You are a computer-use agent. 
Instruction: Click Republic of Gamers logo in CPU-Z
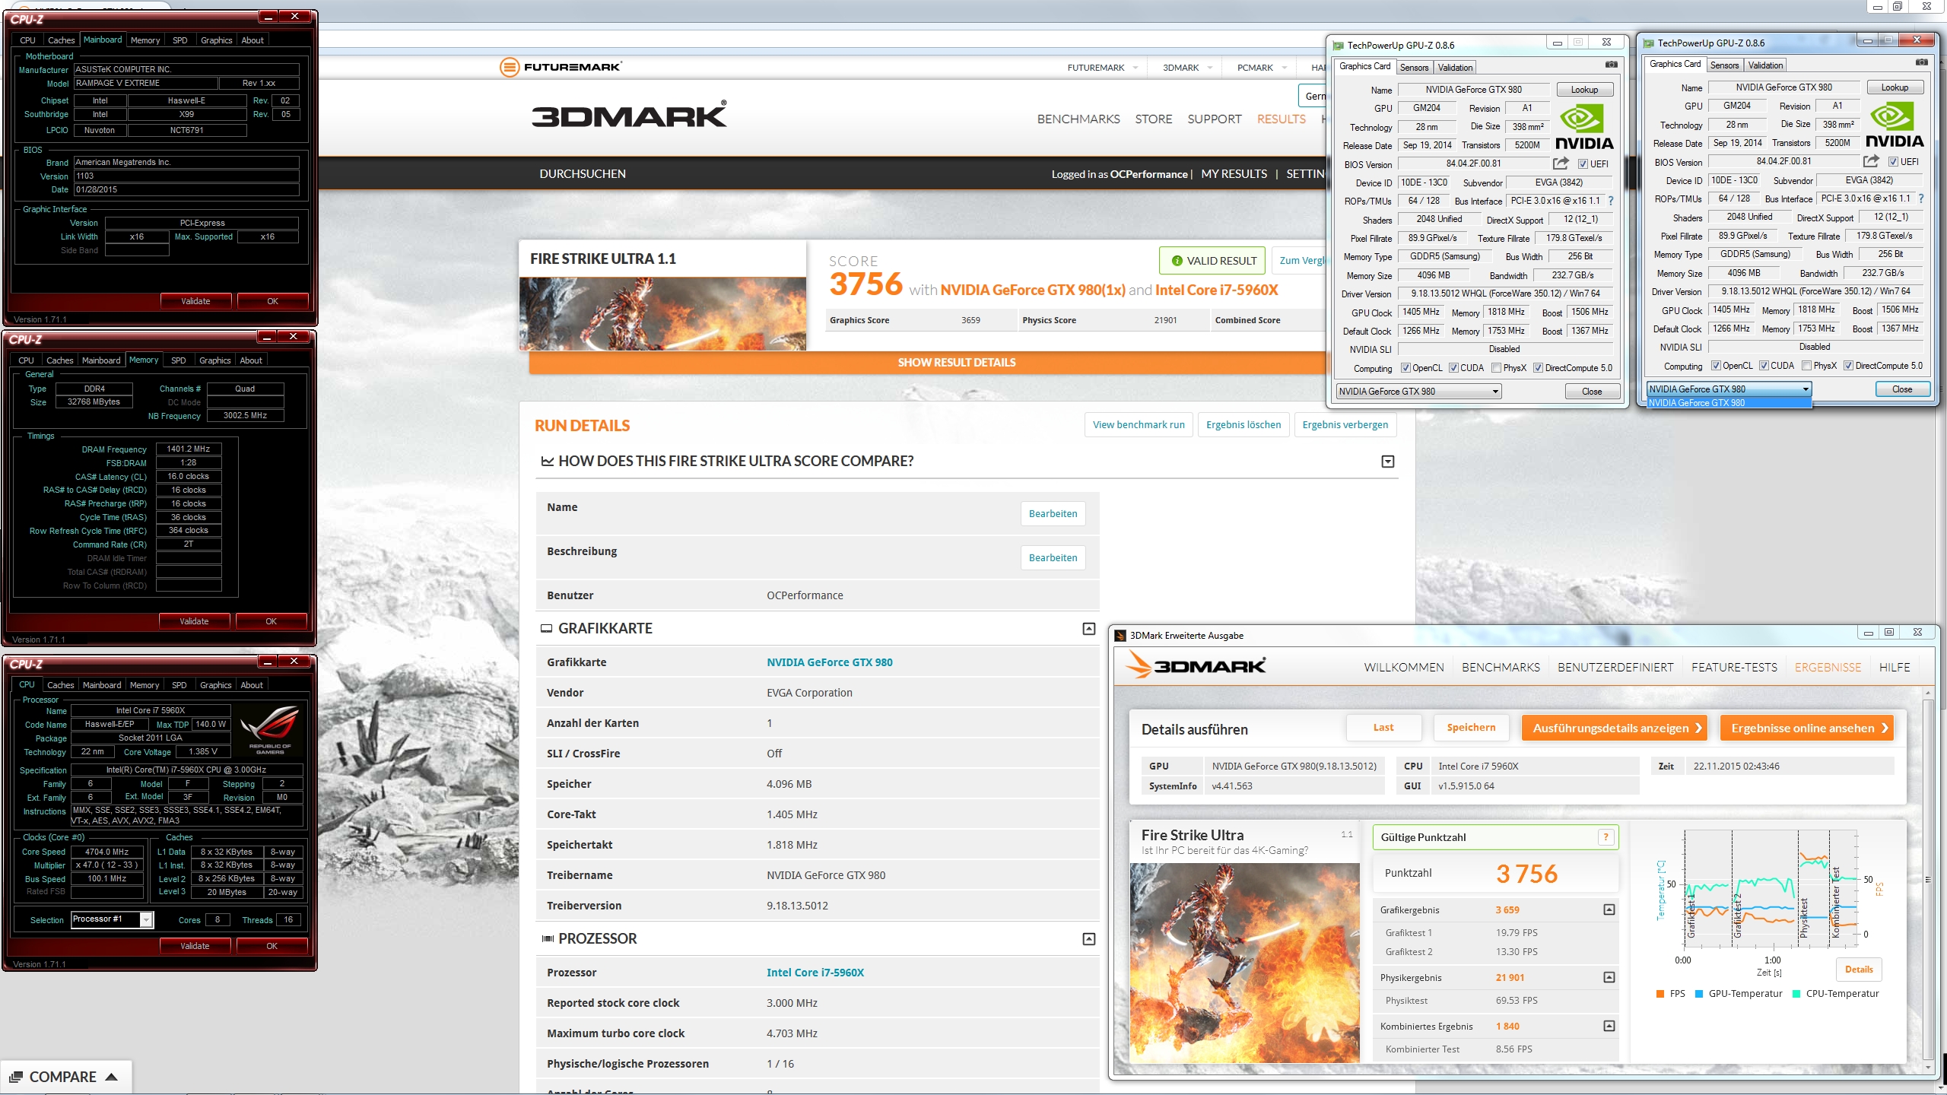point(270,729)
